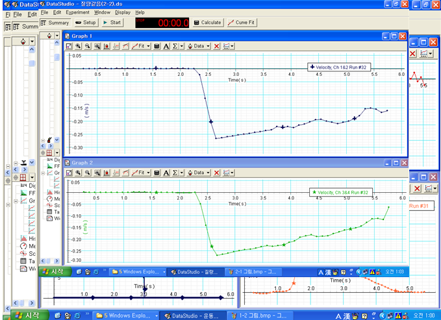This screenshot has width=441, height=320.
Task: Open graph settings icon in Graph 2 toolbar
Action: click(x=226, y=173)
